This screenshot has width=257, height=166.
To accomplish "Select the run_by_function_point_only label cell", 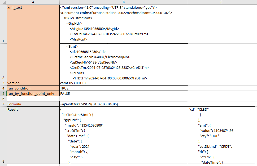I will pos(33,93).
